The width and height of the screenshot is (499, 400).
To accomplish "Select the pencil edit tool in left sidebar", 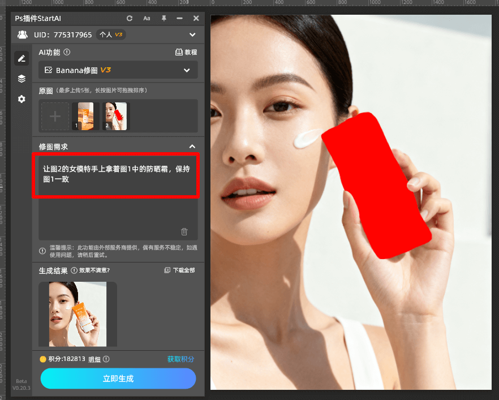I will pyautogui.click(x=21, y=58).
